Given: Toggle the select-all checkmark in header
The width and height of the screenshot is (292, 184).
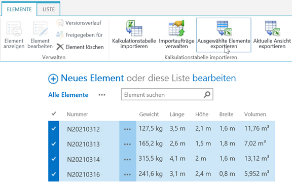Looking at the screenshot, I should click(x=54, y=114).
